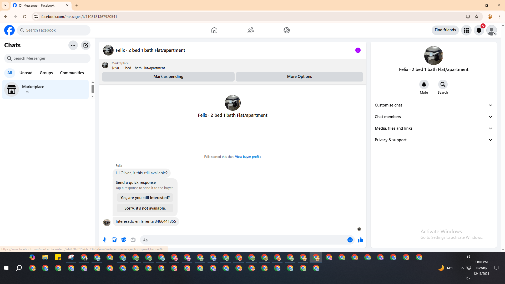This screenshot has width=505, height=284.
Task: Select the Communities chats filter
Action: 72,73
